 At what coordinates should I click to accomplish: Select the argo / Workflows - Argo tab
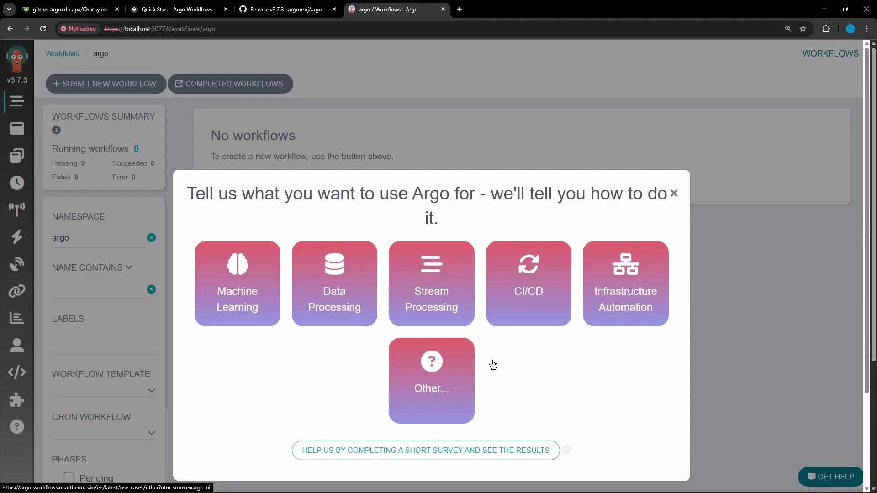click(396, 9)
